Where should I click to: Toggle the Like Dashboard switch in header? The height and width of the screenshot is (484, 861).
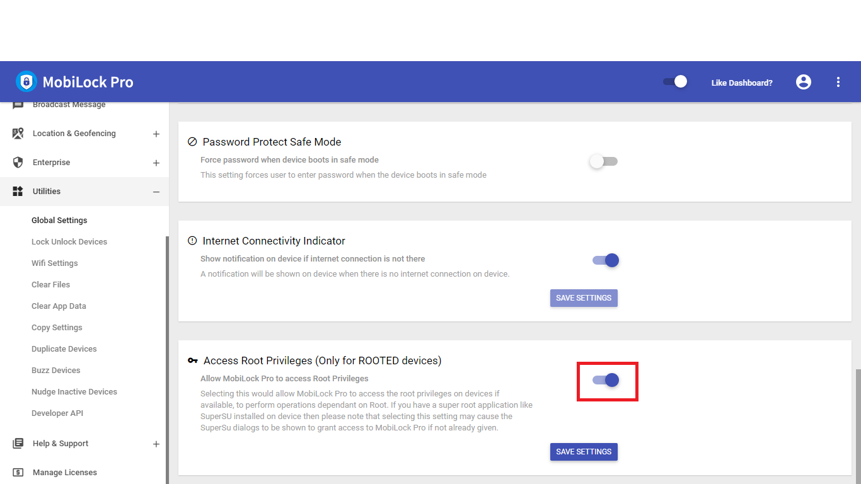pos(674,81)
